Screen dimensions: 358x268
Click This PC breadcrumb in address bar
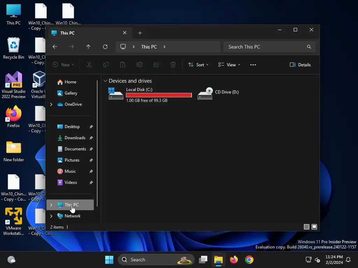click(x=149, y=47)
